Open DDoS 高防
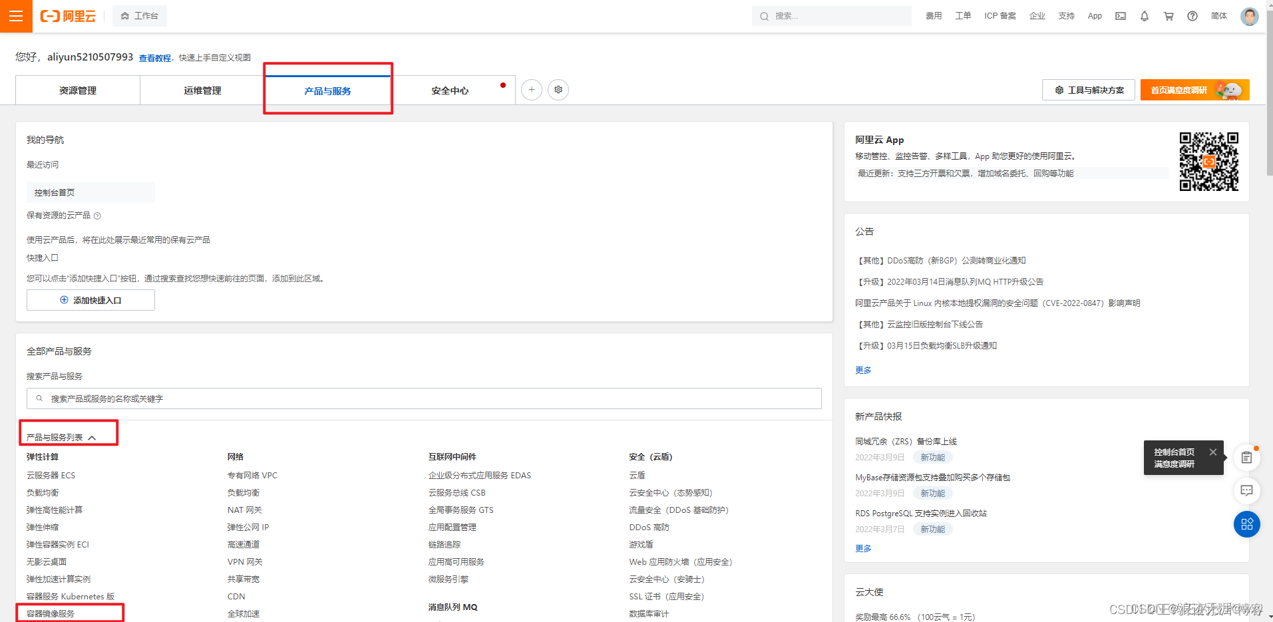Screen dimensions: 1273x622 coord(649,528)
